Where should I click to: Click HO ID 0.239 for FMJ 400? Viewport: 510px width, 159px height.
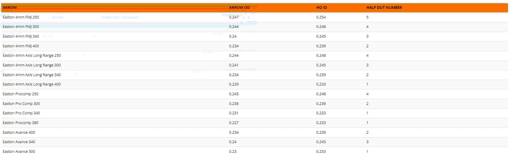point(321,46)
